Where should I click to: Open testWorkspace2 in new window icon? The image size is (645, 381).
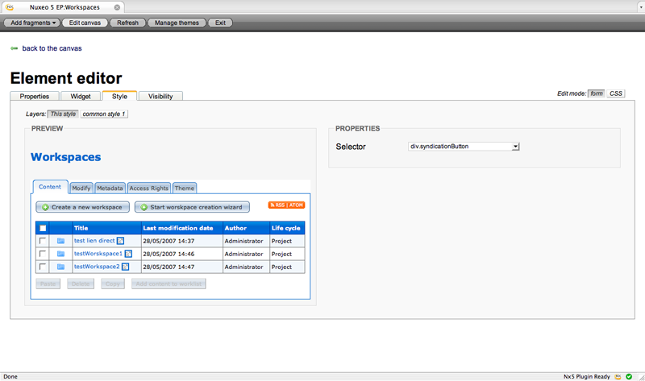point(126,267)
